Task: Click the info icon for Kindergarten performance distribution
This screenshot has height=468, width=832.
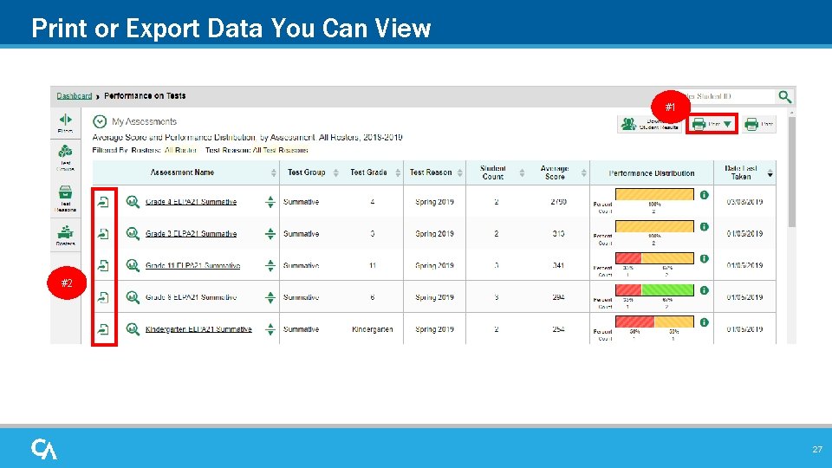Action: point(704,322)
